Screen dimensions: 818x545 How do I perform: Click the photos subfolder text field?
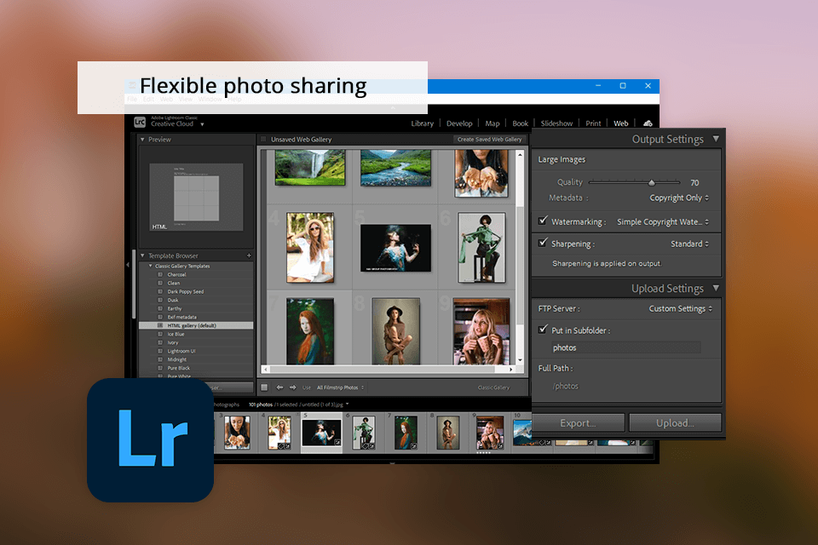625,347
